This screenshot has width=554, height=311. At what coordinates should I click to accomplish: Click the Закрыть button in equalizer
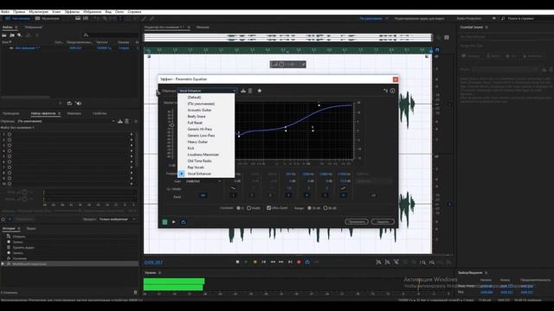click(x=383, y=222)
